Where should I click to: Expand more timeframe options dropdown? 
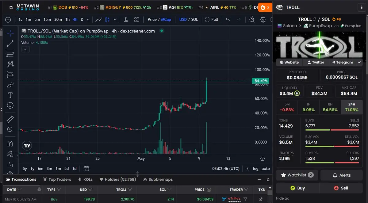click(x=88, y=20)
